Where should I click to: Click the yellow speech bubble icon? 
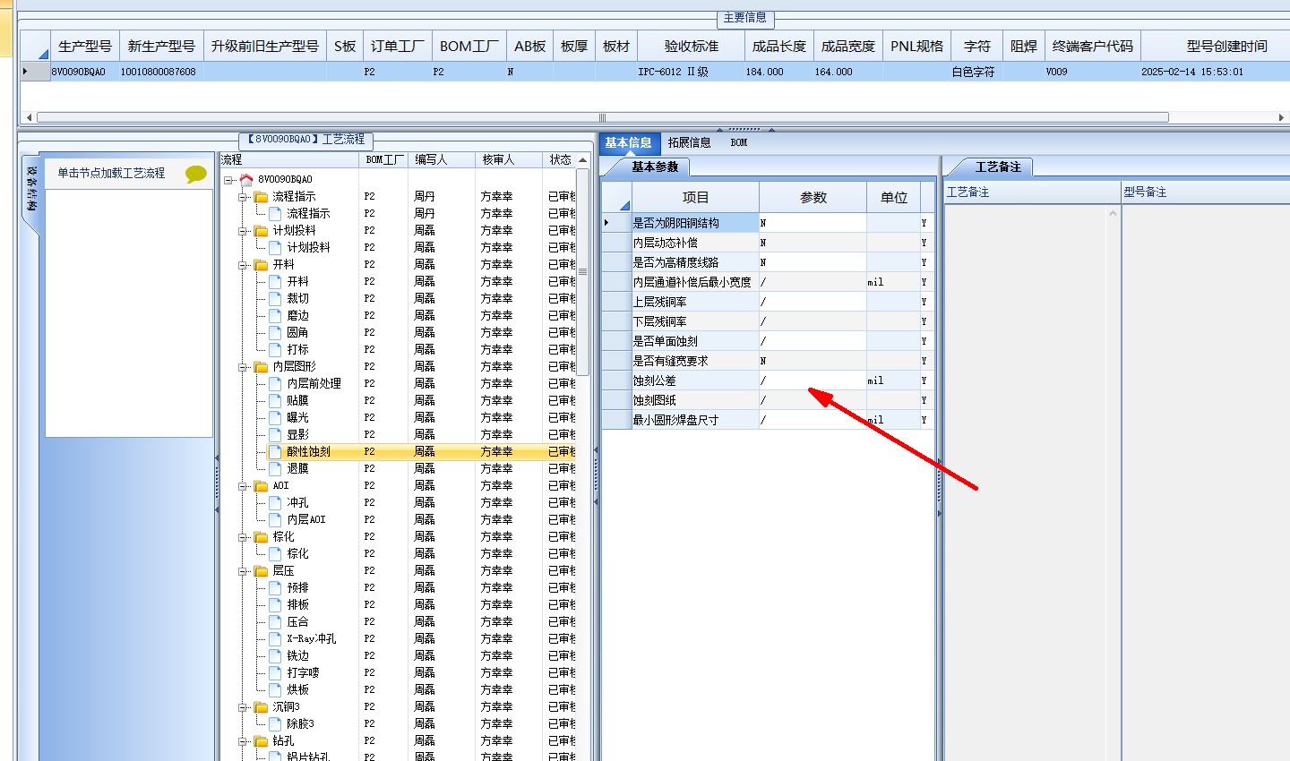195,174
